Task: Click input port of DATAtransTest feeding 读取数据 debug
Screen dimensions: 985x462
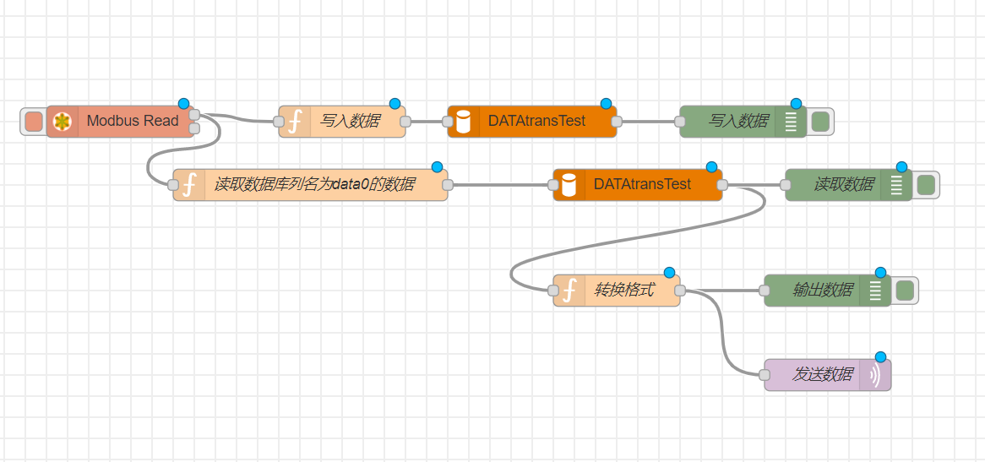Action: [553, 185]
